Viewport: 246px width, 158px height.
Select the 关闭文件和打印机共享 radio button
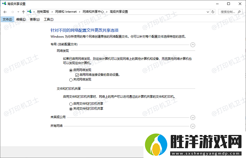click(x=71, y=109)
